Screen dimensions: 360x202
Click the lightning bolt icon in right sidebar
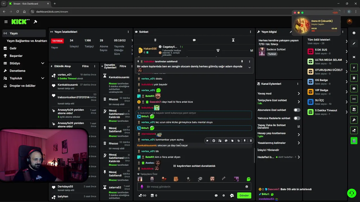pyautogui.click(x=354, y=68)
